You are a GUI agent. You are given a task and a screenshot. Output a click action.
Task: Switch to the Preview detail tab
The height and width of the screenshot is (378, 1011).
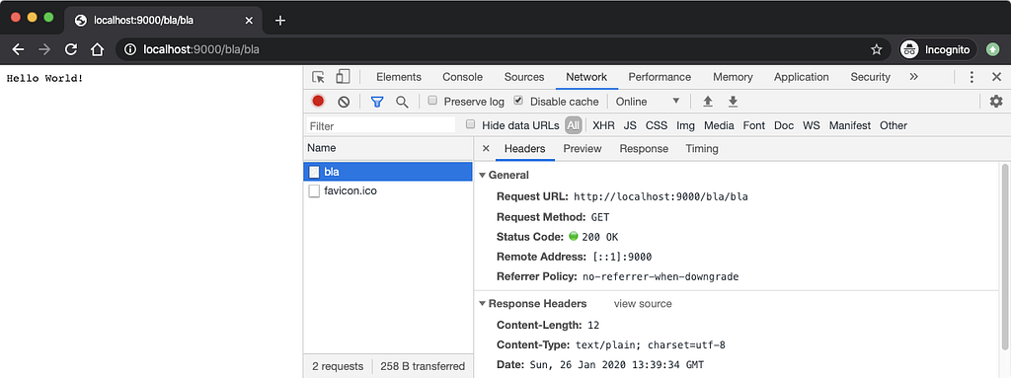click(583, 148)
